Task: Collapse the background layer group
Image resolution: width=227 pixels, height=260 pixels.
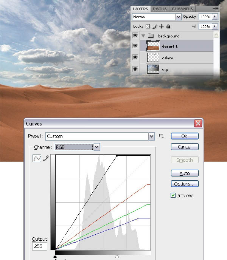Action: [143, 36]
